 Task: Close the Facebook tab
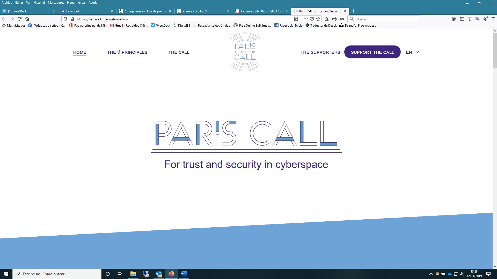coord(112,11)
